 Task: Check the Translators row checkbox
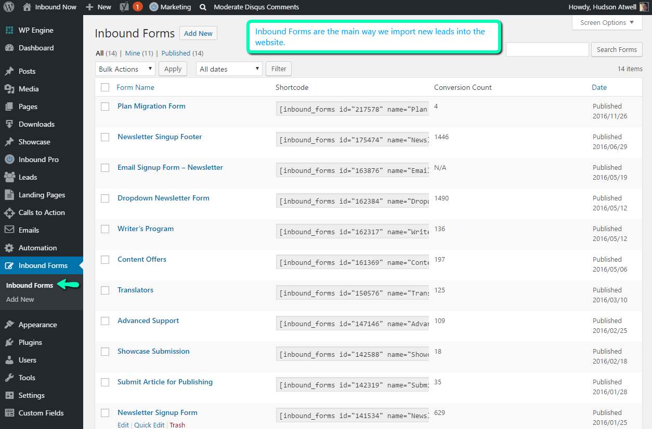105,290
